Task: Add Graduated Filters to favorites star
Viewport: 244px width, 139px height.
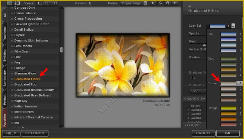Action: point(12,79)
